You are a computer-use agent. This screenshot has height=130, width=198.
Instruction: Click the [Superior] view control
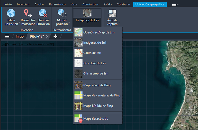point(13,44)
